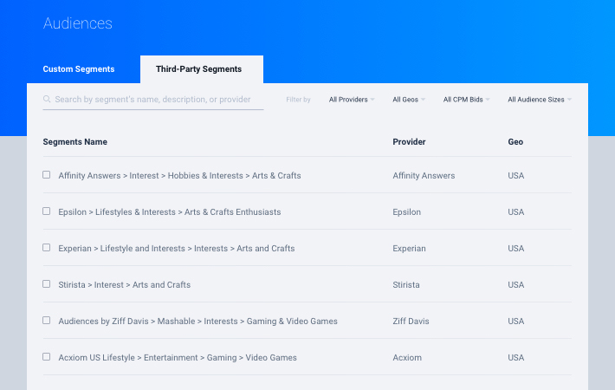Click the search magnifier icon
The width and height of the screenshot is (615, 390).
click(47, 99)
